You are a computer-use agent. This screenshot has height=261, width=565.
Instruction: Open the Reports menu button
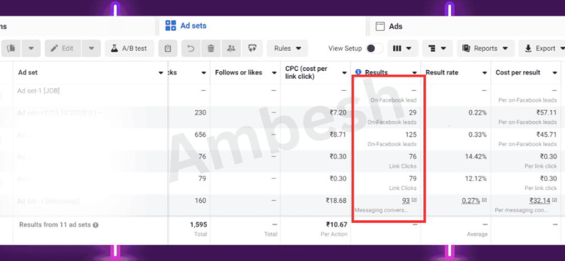pyautogui.click(x=486, y=48)
